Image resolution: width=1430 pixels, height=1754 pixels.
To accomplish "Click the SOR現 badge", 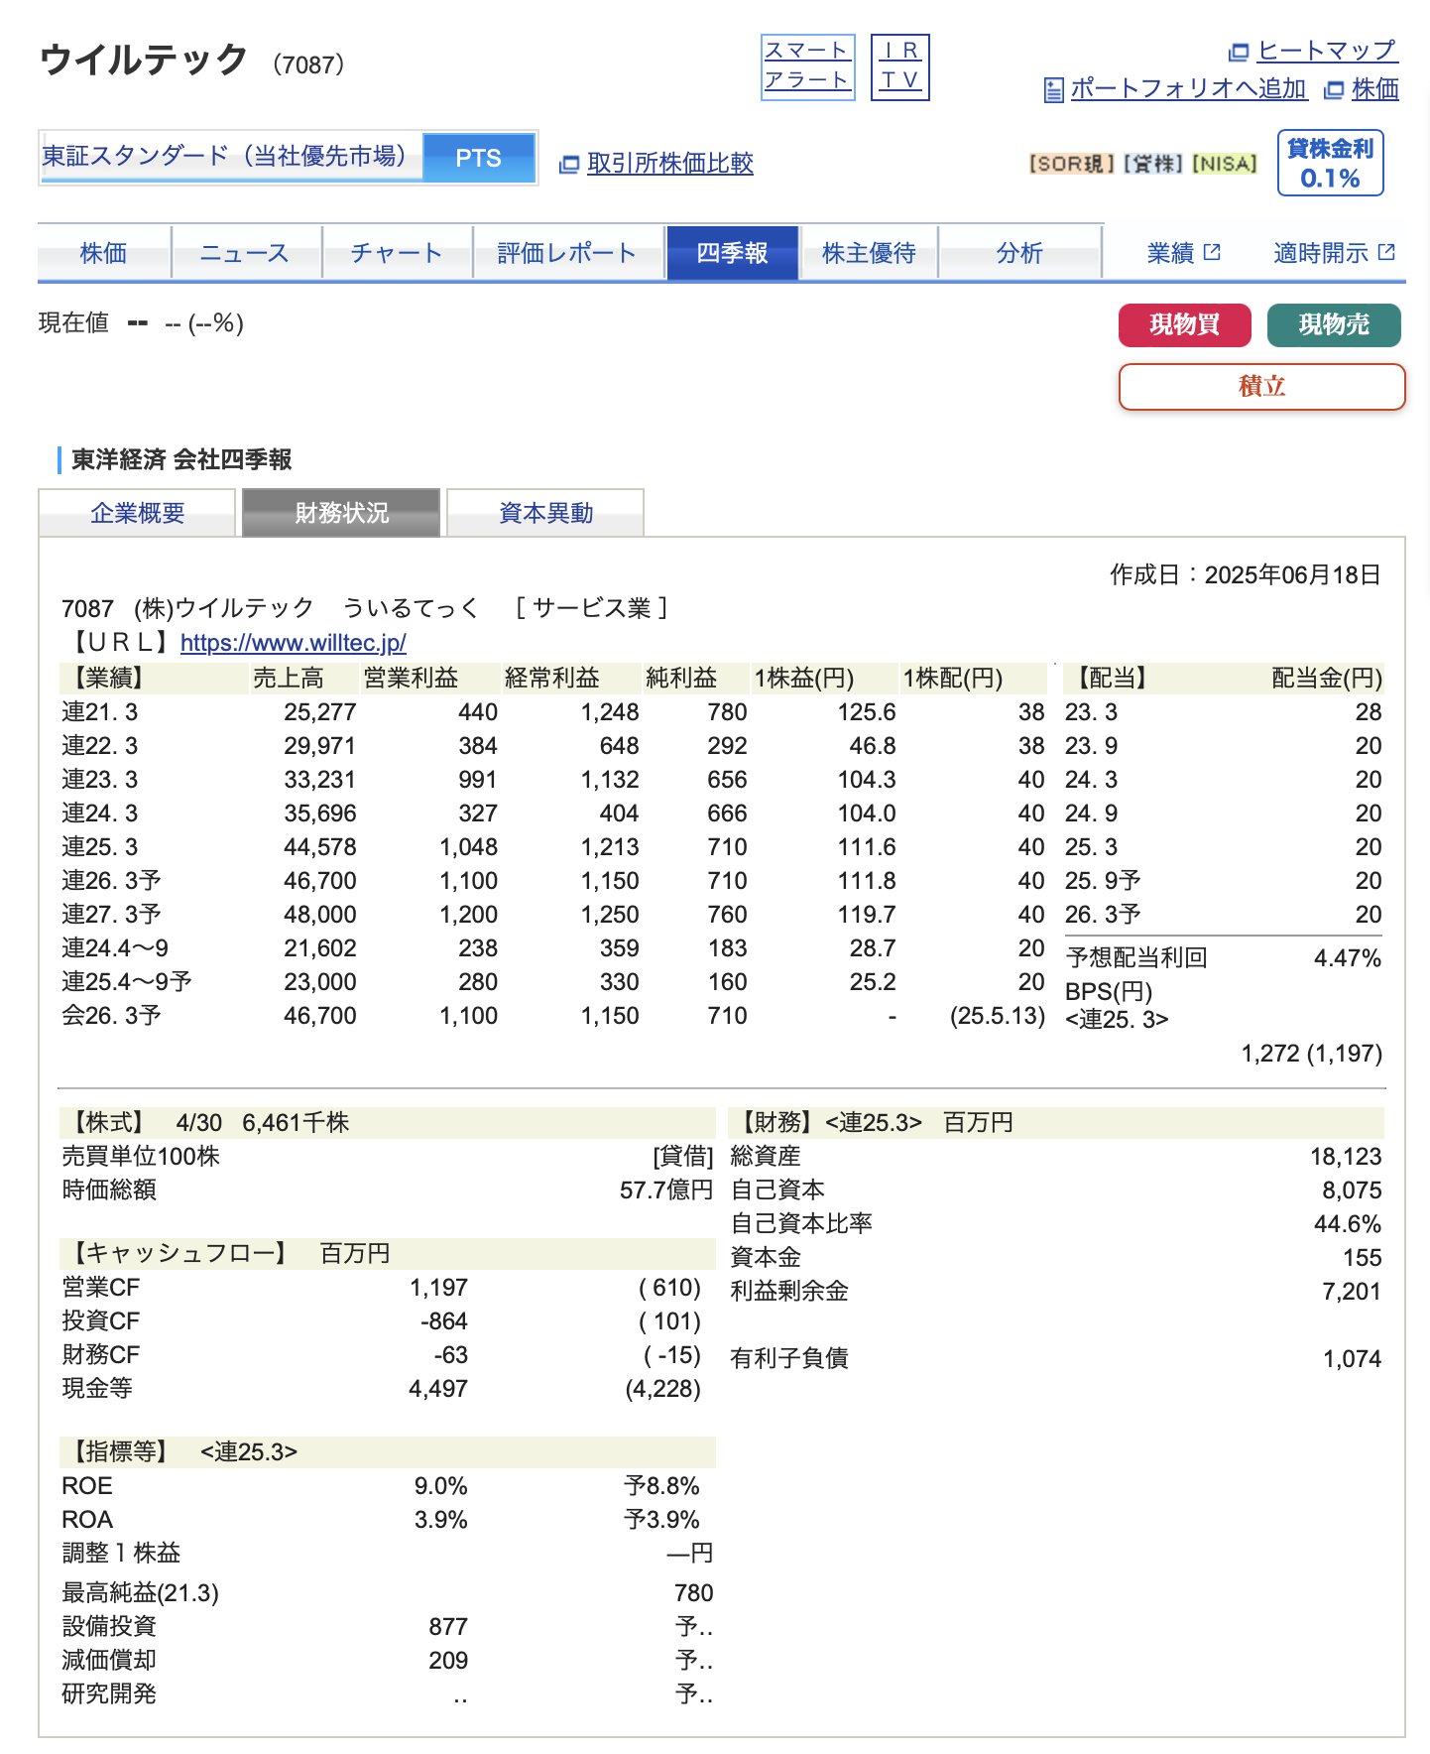I will 1071,164.
